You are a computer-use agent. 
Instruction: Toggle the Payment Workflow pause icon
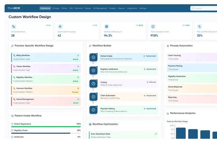pyautogui.click(x=78, y=88)
